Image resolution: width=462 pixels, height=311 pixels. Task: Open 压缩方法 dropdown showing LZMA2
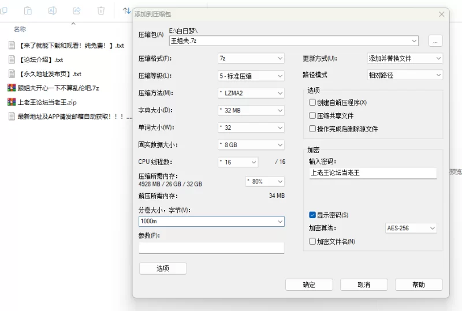pyautogui.click(x=251, y=93)
